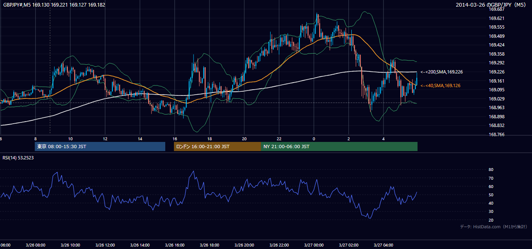Click the 3/26 18:00 time label
The image size is (532, 249).
pyautogui.click(x=209, y=245)
